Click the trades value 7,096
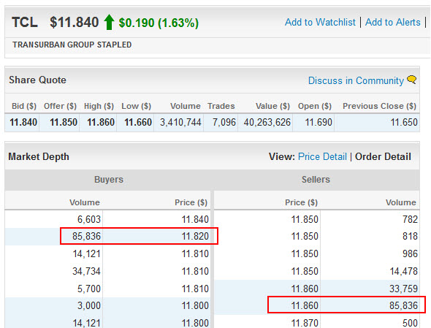Screen dimensions: 431x328 click(224, 122)
